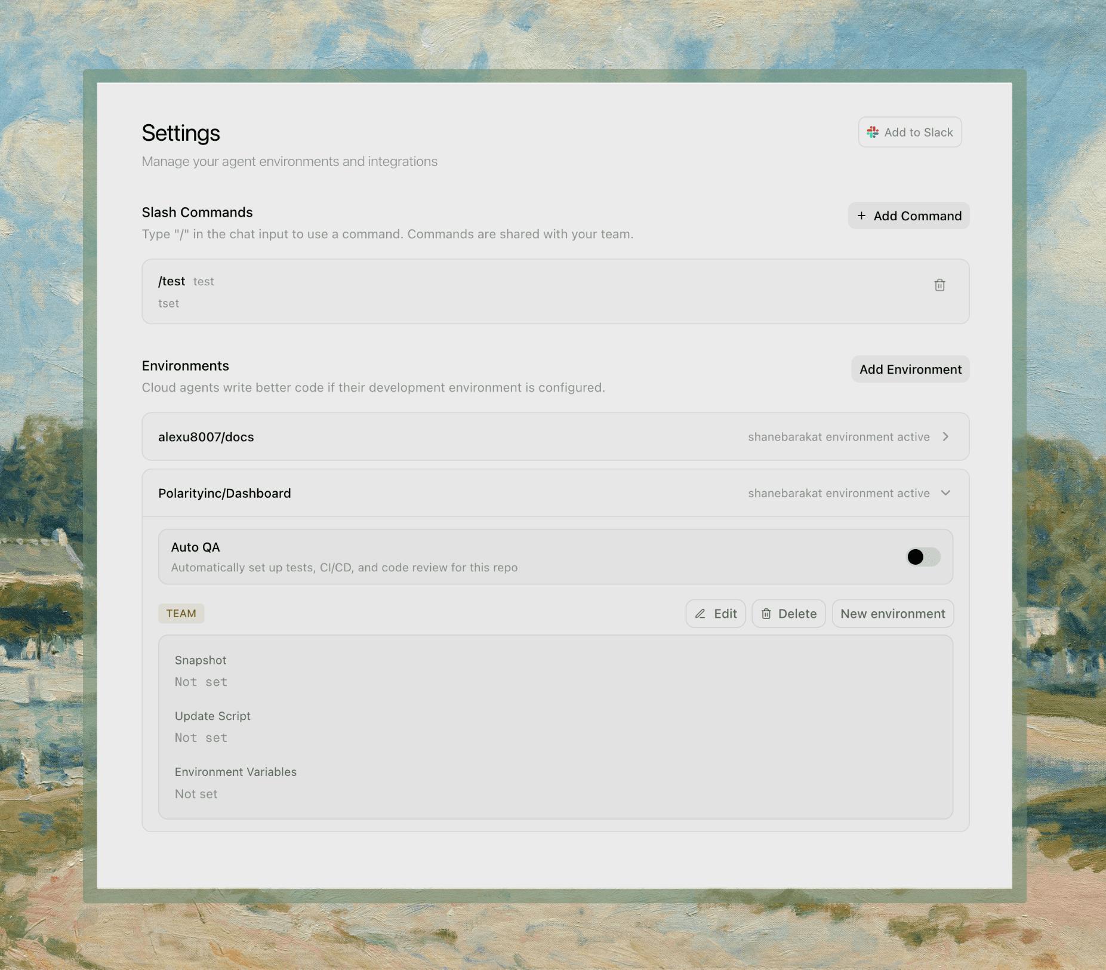Click the Auto QA title text
This screenshot has width=1106, height=970.
[195, 547]
